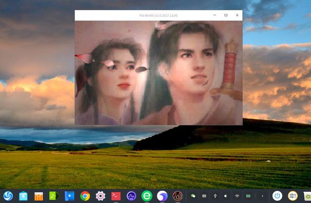The image size is (311, 203).
Task: Open the gear-shaped settings icon in the dock
Action: [x=101, y=196]
